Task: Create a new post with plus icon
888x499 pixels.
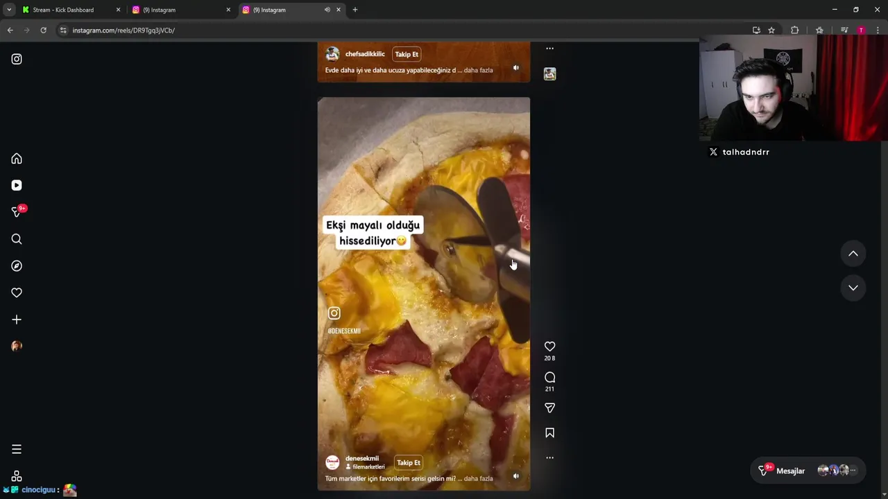Action: pos(17,319)
